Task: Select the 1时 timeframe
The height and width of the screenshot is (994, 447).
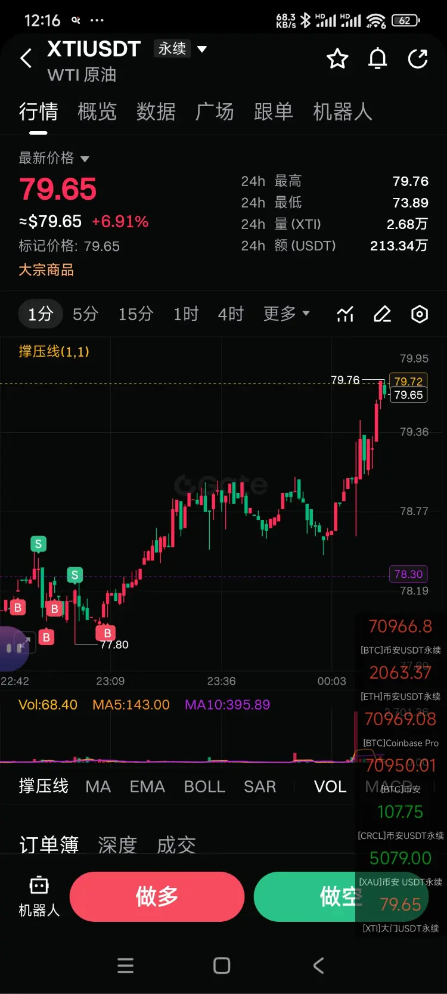Action: click(185, 314)
